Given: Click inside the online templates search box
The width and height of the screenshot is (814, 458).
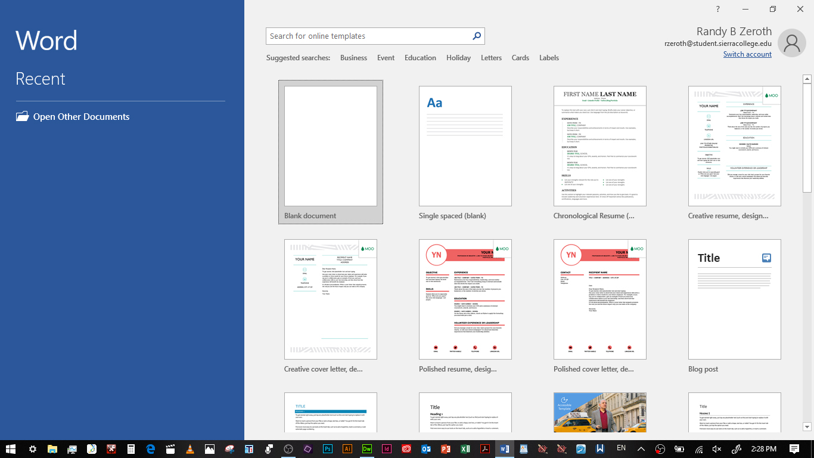Looking at the screenshot, I should (x=363, y=36).
